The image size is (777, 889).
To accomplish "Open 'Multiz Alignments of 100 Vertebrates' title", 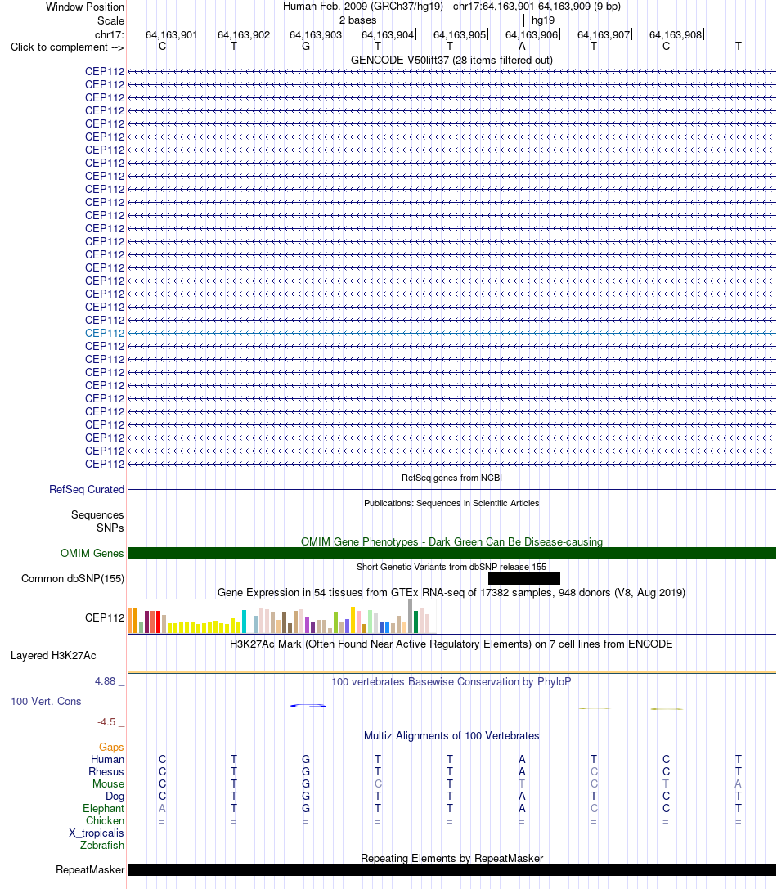I will pos(451,736).
